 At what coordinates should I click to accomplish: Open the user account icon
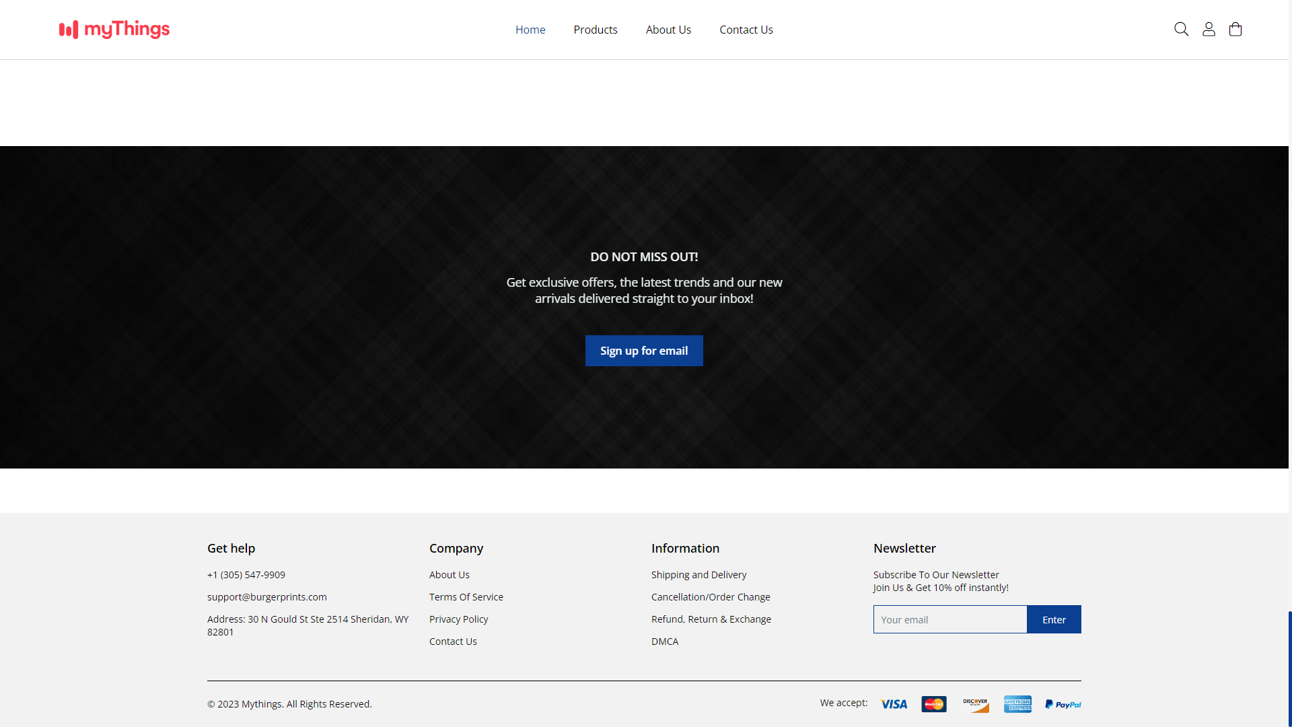(1209, 29)
